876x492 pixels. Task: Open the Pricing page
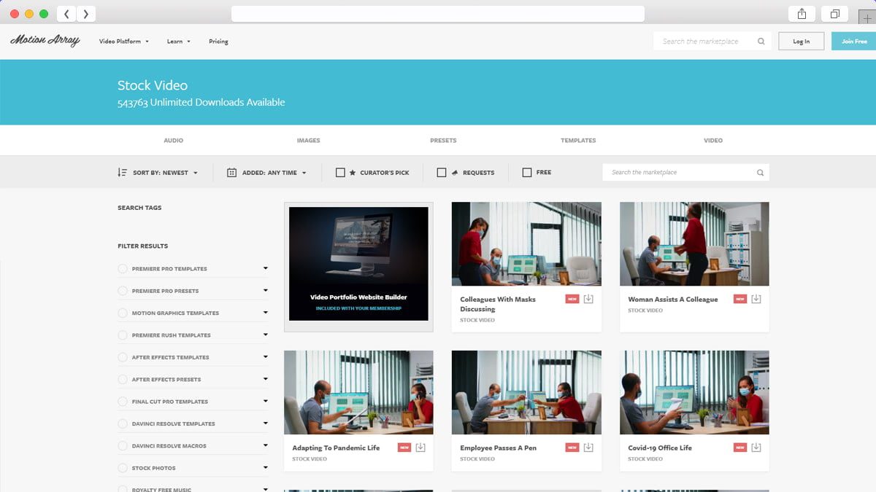[x=218, y=42]
